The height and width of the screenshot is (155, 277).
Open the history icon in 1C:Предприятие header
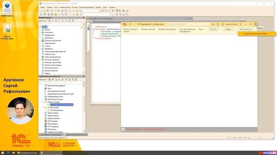click(x=218, y=24)
